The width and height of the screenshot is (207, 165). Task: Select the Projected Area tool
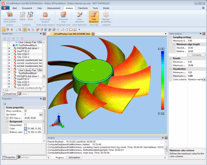(63, 17)
